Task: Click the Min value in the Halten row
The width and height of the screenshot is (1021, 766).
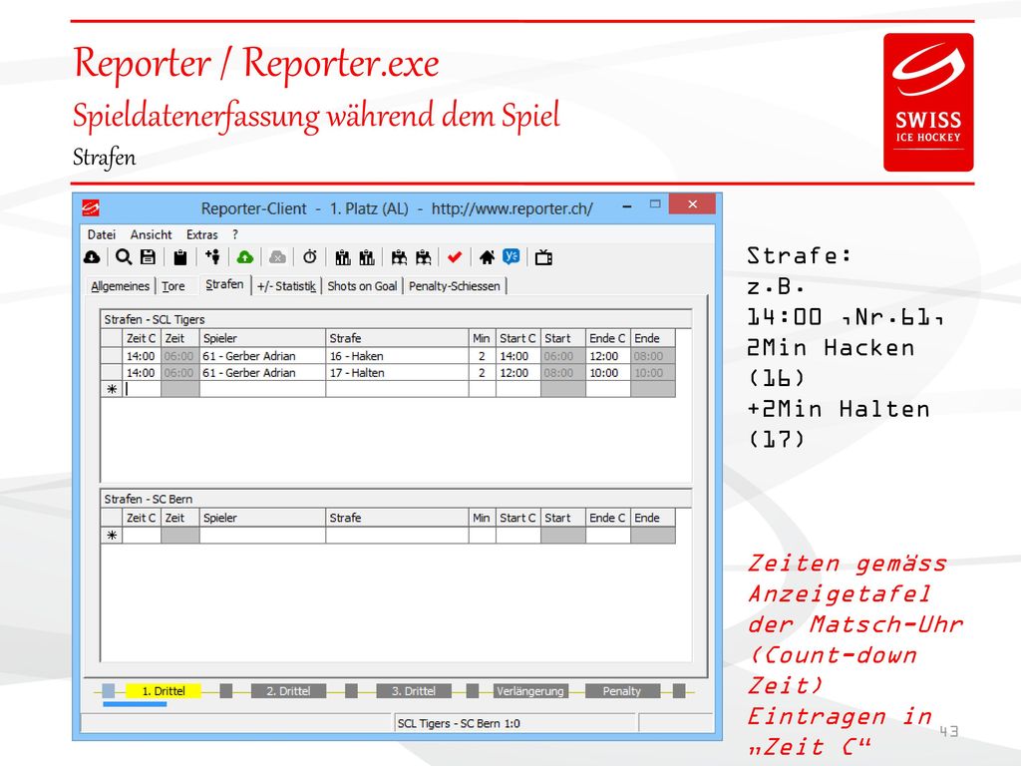Action: [x=482, y=373]
